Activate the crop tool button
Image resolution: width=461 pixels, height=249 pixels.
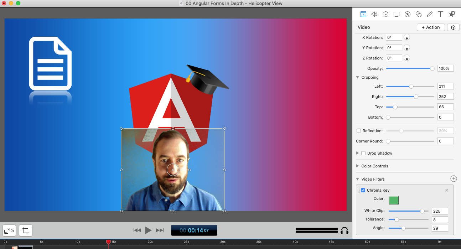coord(26,230)
